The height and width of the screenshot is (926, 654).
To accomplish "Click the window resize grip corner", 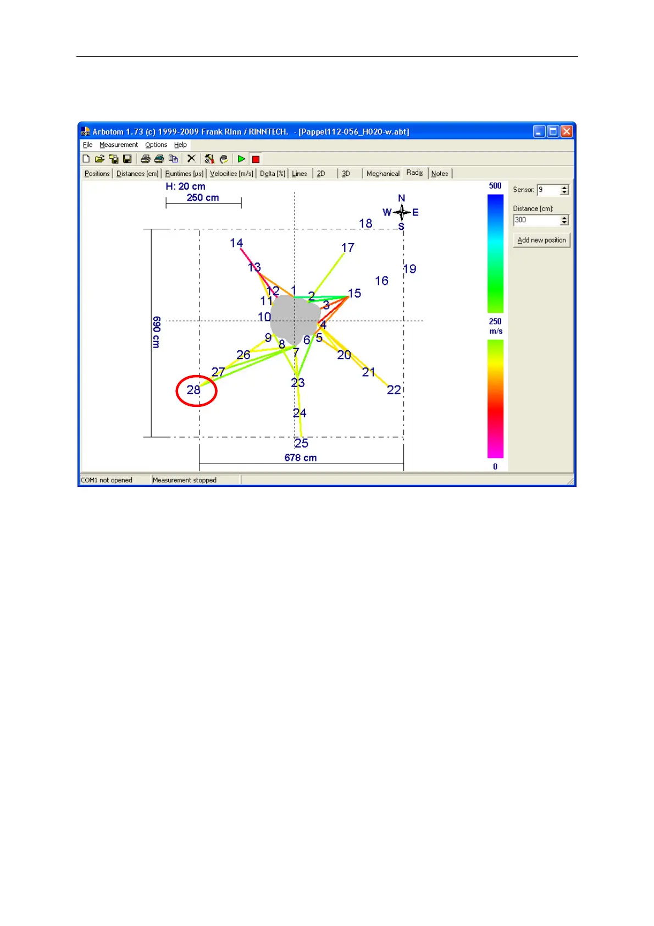I will (x=570, y=481).
